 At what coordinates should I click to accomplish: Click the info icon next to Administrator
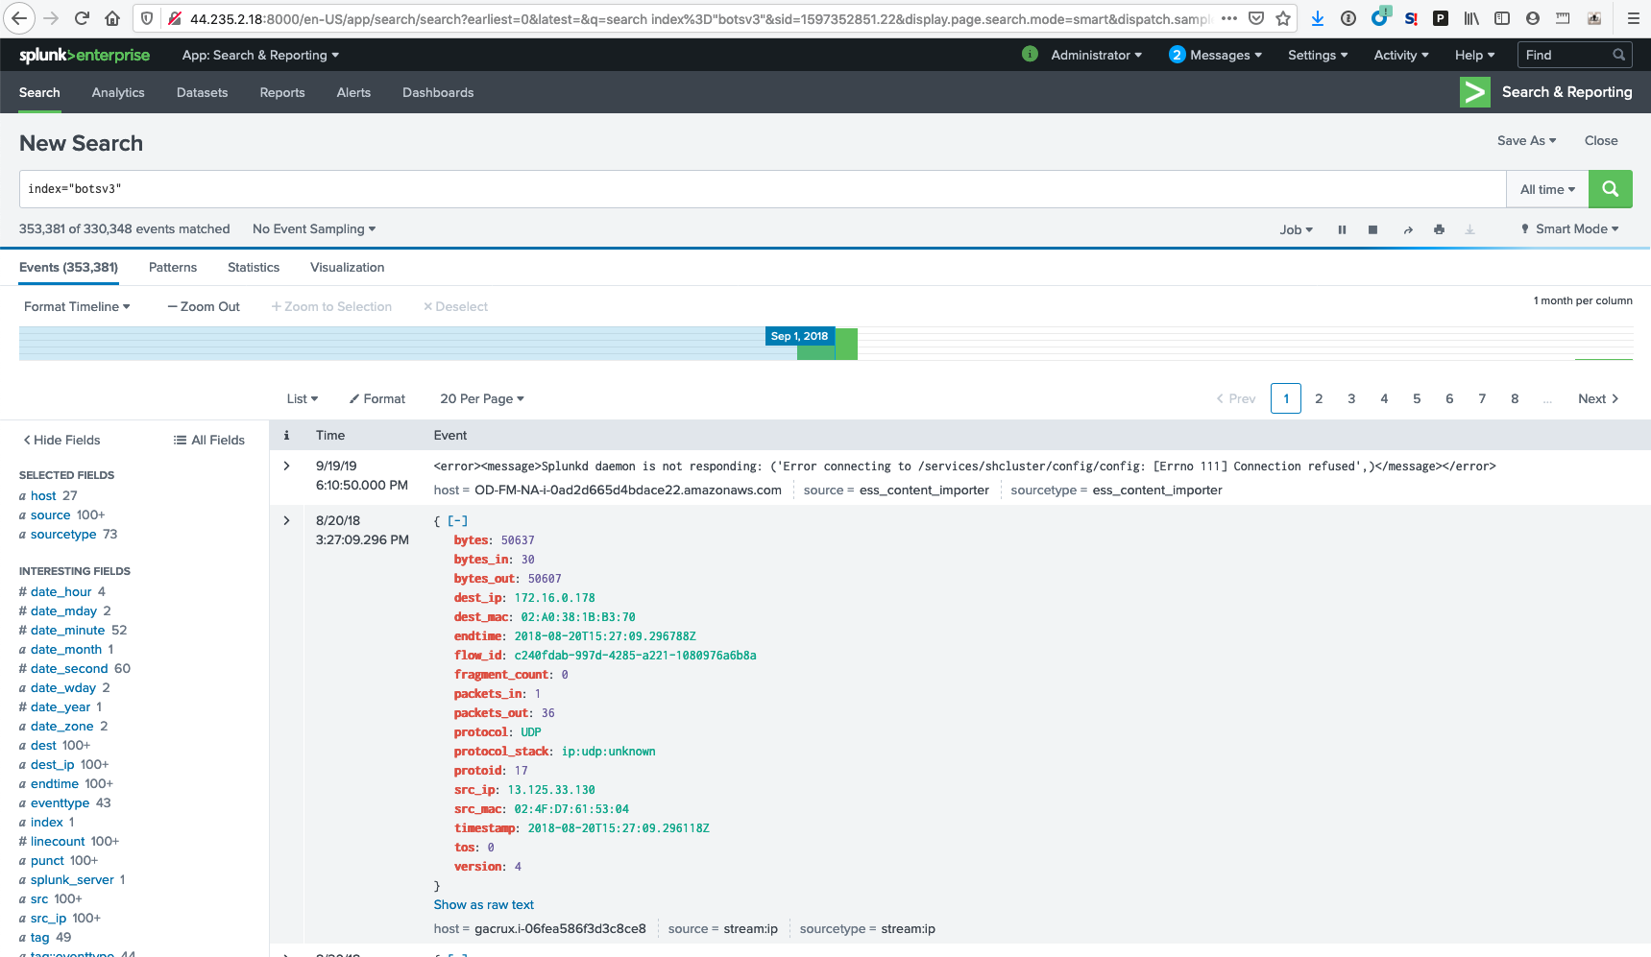[1030, 55]
